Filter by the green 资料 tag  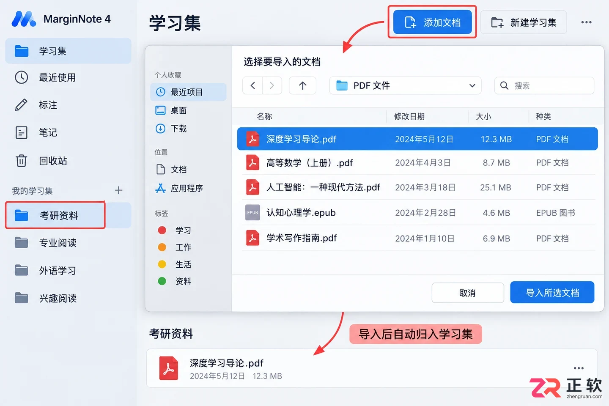[x=175, y=281]
